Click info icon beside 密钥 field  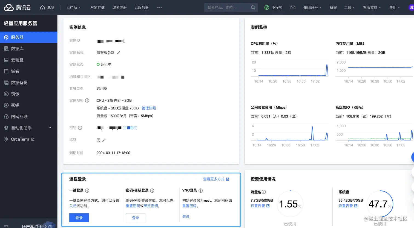tap(80, 128)
